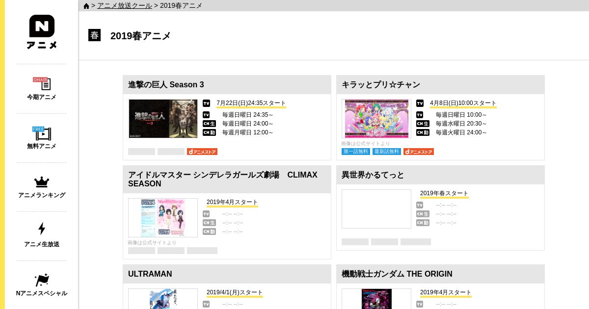Click 7月22日(日)24:35スタート text
This screenshot has width=589, height=309.
tap(251, 103)
